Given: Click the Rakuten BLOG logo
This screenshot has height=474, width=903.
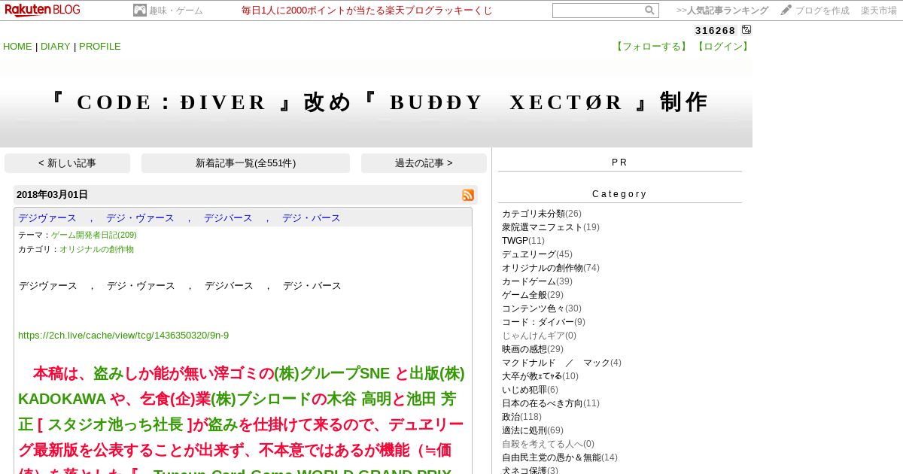Looking at the screenshot, I should point(43,10).
